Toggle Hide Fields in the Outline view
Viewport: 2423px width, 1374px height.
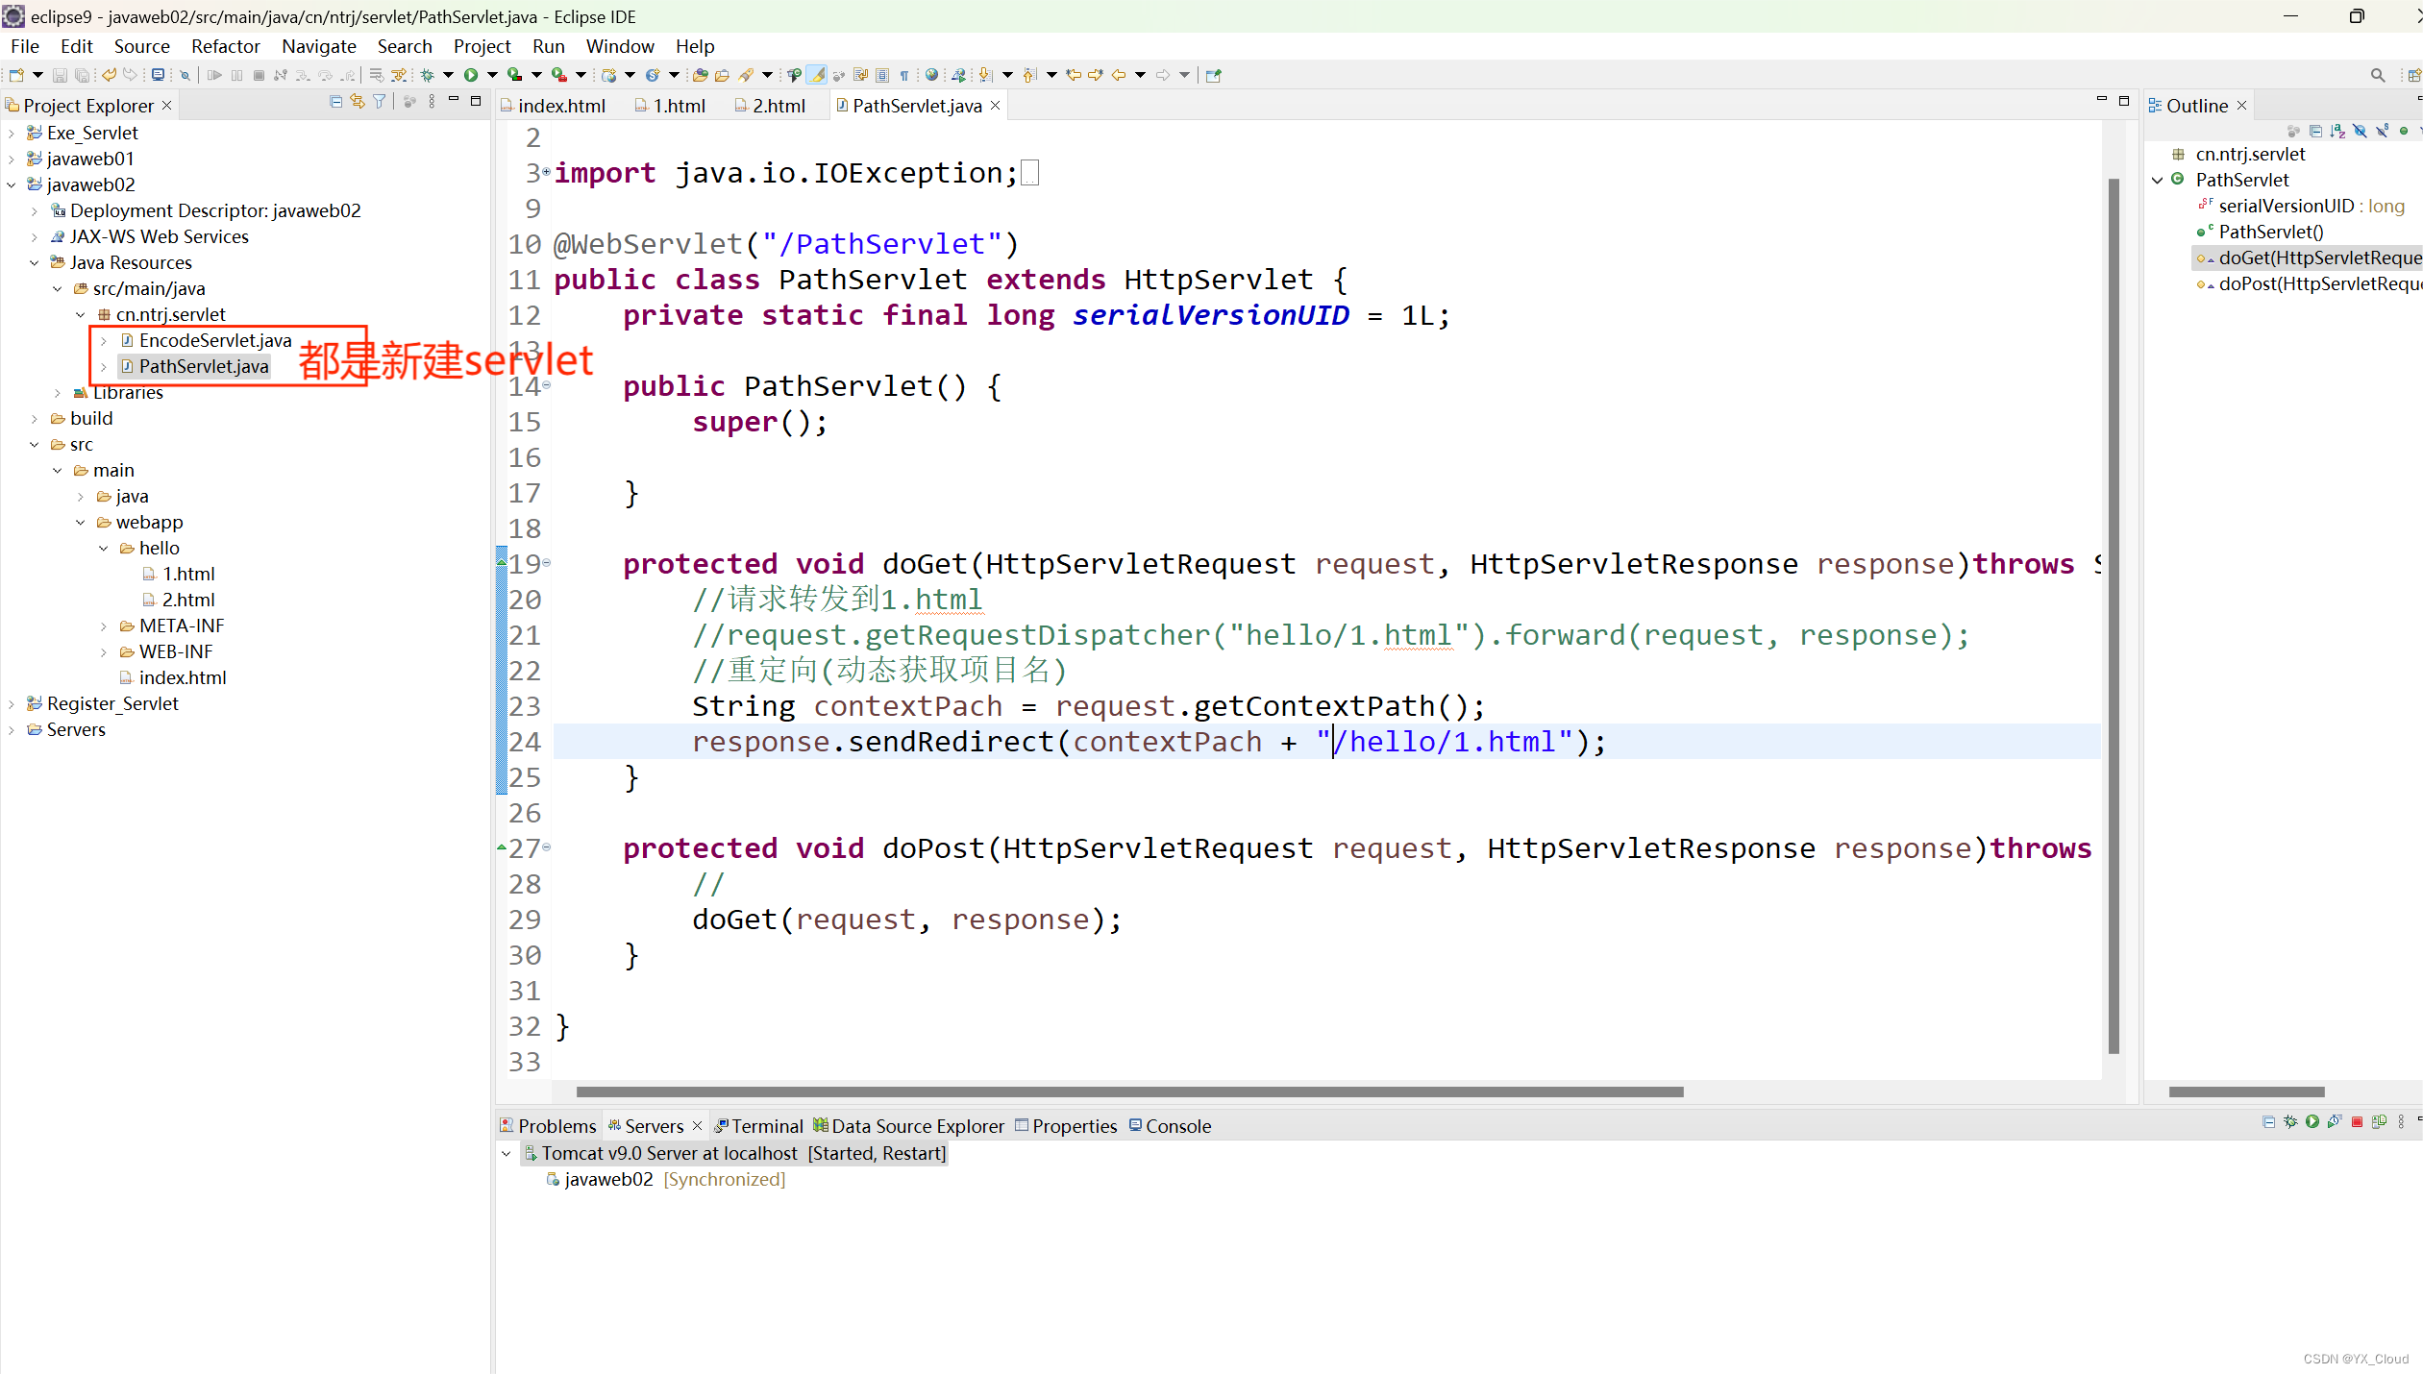(x=2360, y=132)
